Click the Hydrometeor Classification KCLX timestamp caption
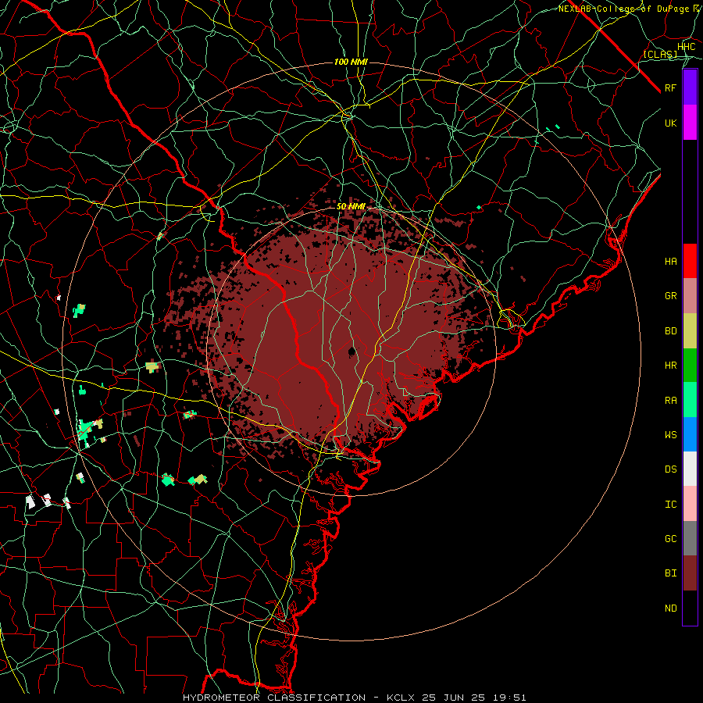 [x=354, y=698]
